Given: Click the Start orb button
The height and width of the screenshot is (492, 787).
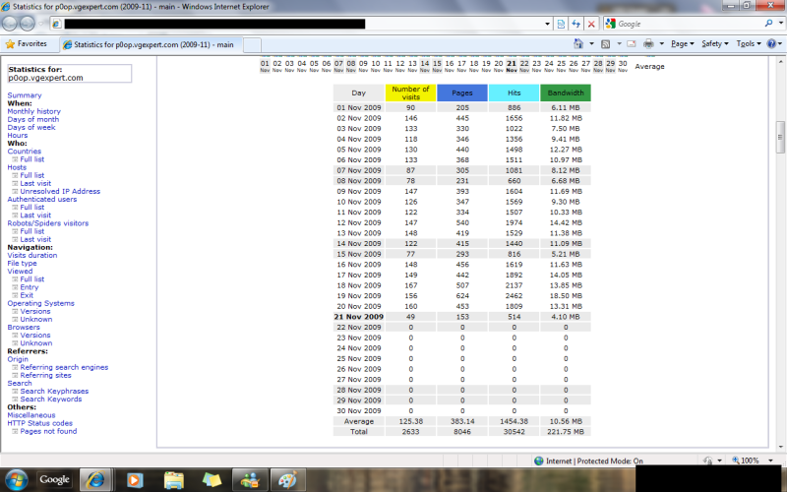Looking at the screenshot, I should pyautogui.click(x=17, y=479).
